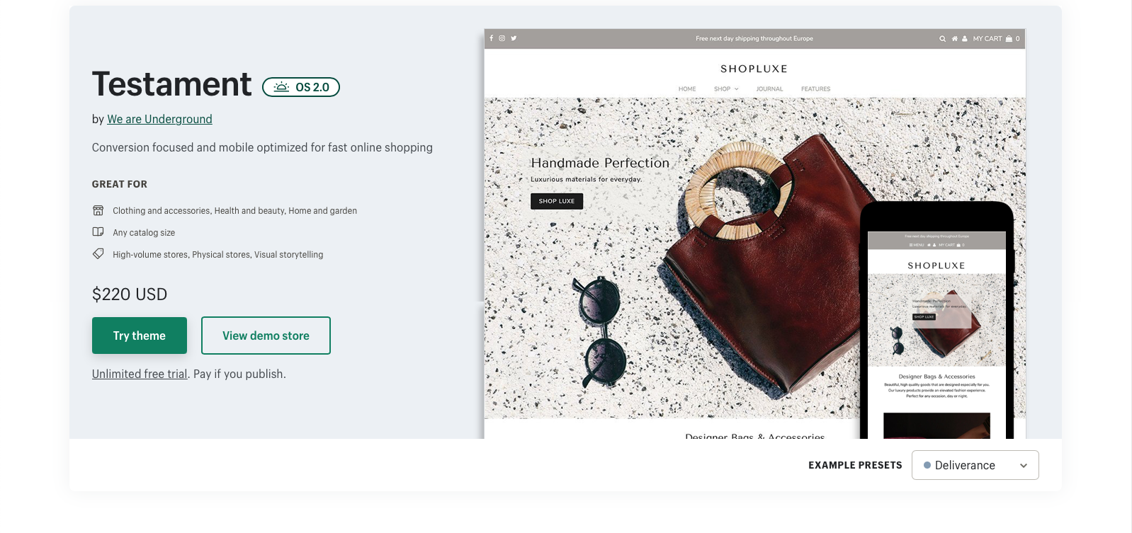Click the account user icon in preview
The width and height of the screenshot is (1132, 533).
click(x=964, y=39)
